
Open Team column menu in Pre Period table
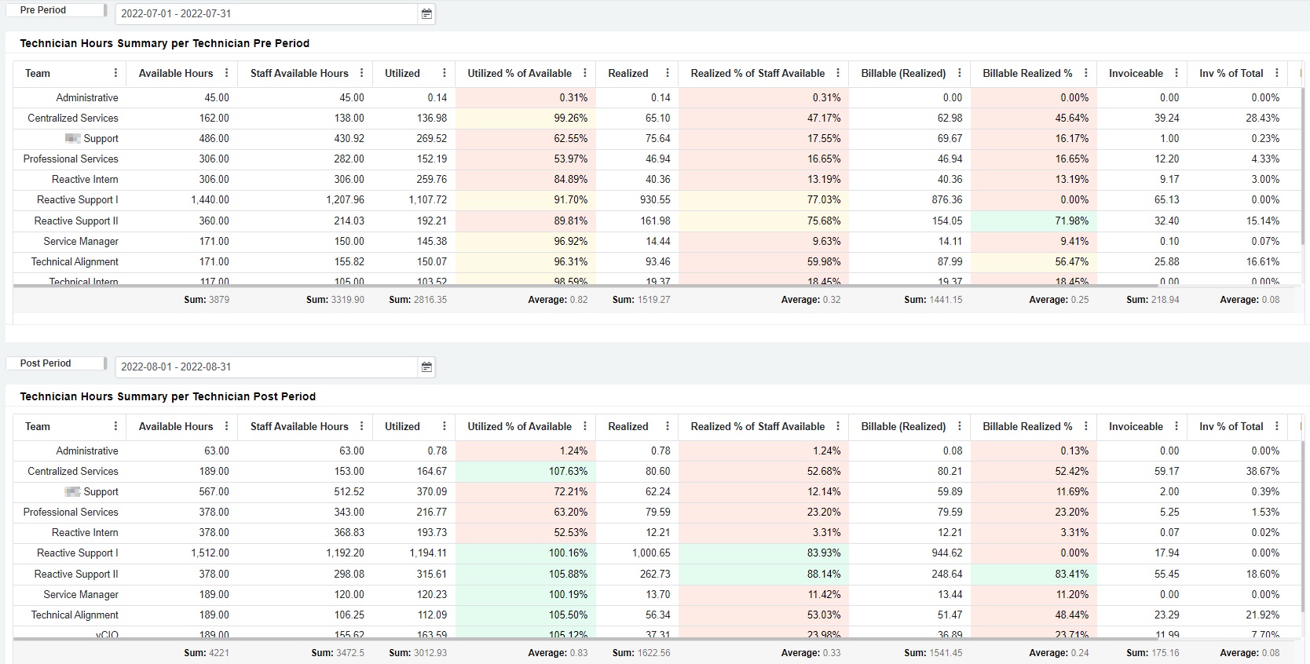[116, 73]
